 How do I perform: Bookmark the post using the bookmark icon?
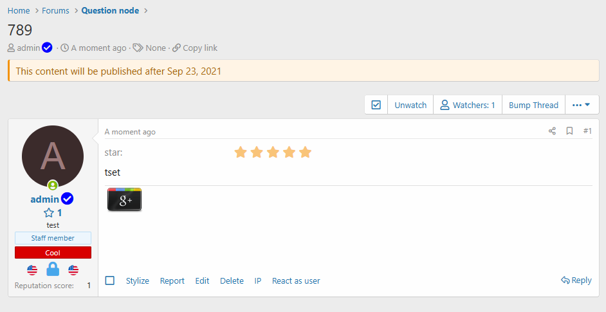coord(569,131)
